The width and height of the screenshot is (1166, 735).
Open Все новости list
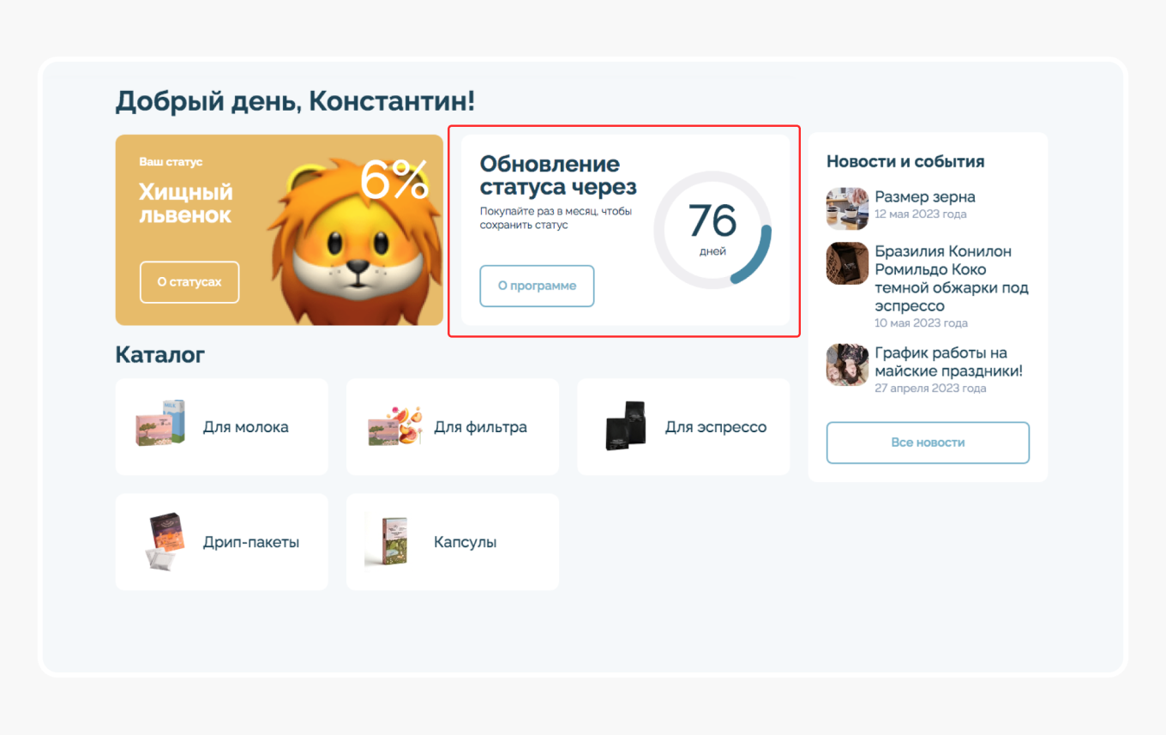[x=927, y=443]
